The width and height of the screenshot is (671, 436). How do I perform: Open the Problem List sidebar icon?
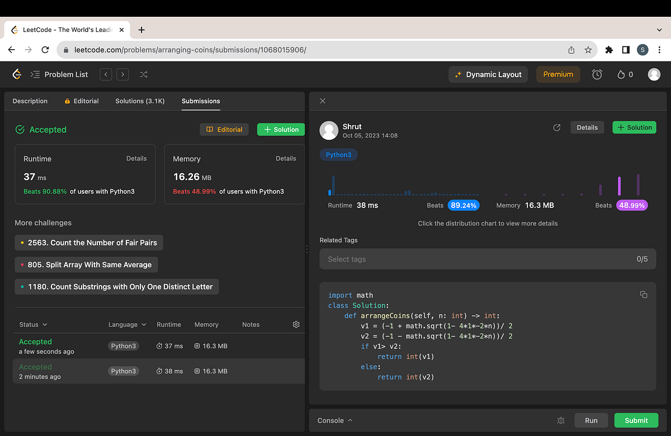click(x=35, y=74)
